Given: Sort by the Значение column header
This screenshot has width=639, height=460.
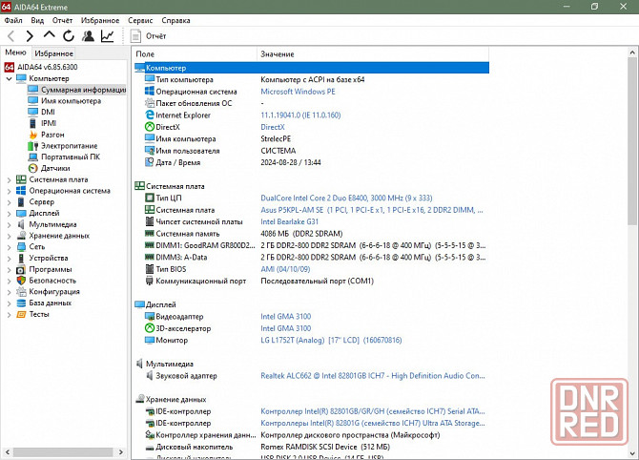Looking at the screenshot, I should tap(373, 53).
